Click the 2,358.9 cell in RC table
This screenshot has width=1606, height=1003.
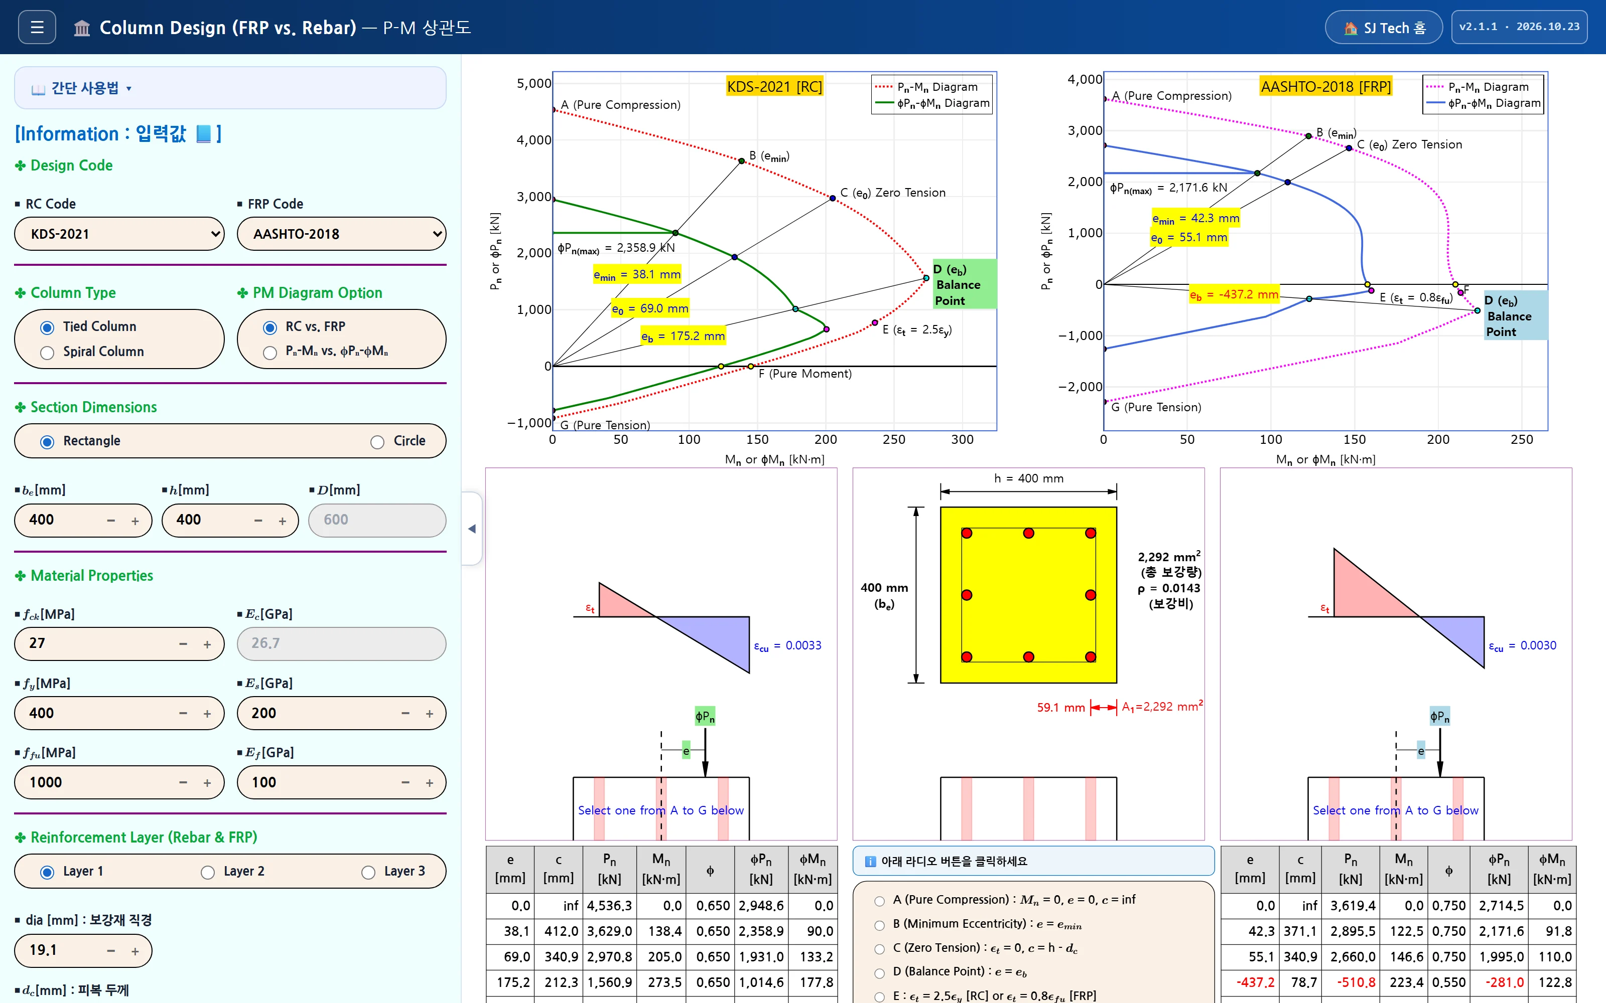760,931
